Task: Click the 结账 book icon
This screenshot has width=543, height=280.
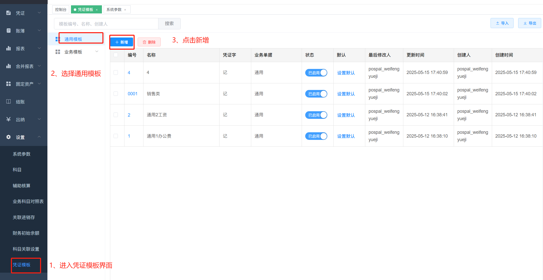Action: point(8,101)
